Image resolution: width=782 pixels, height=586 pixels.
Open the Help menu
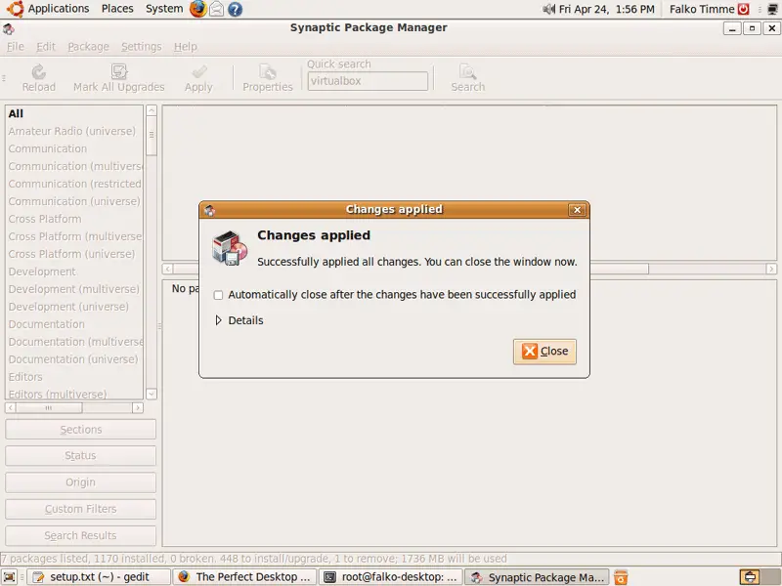click(186, 46)
